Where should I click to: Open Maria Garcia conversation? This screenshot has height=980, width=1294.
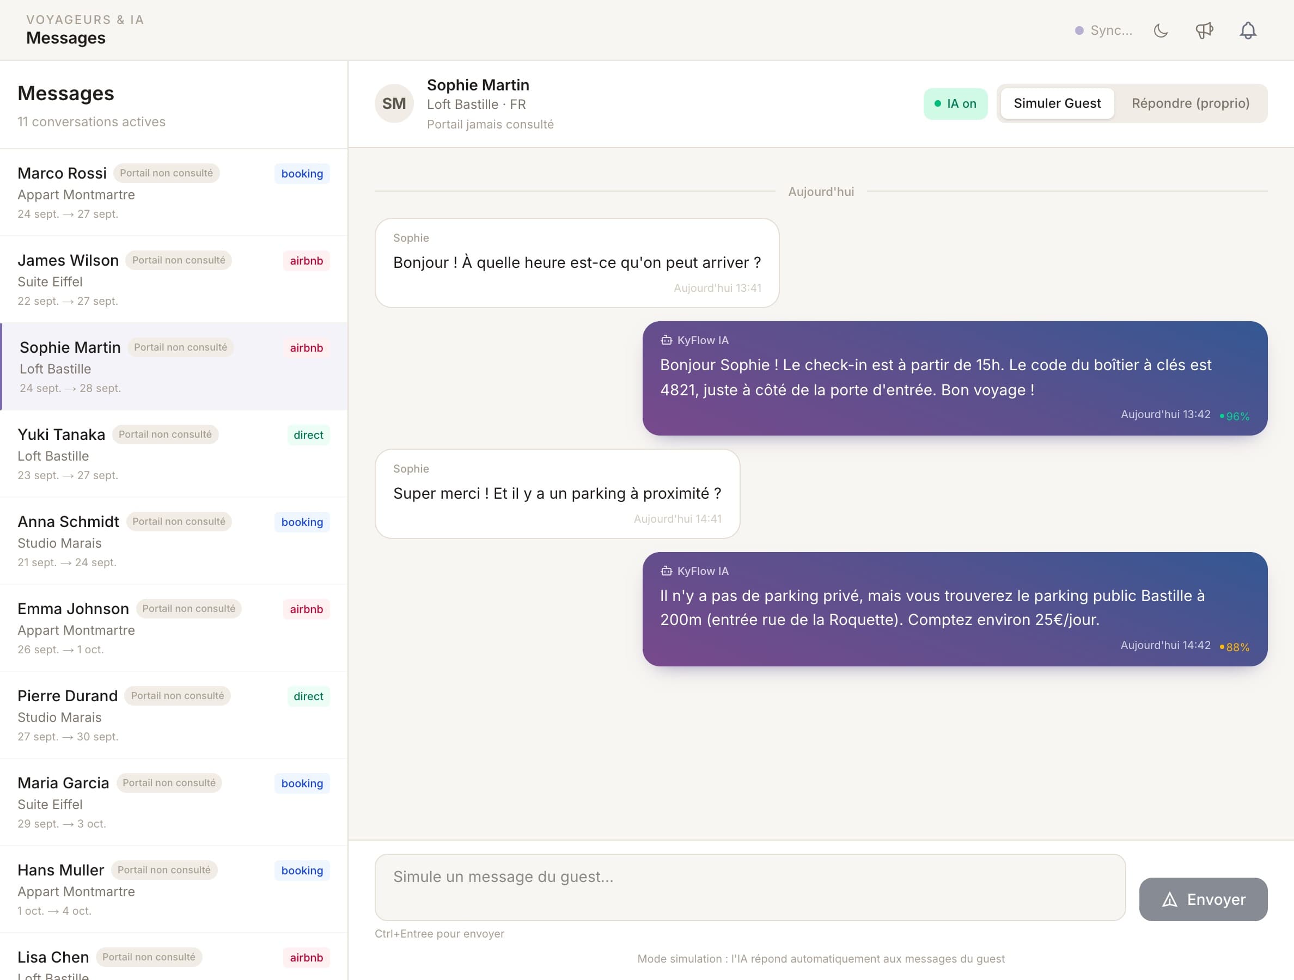coord(174,803)
